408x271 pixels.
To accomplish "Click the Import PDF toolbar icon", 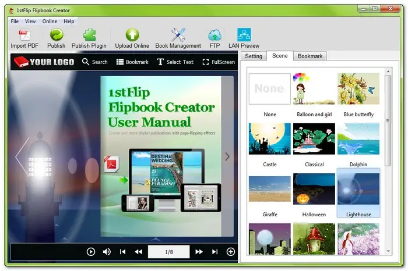I will tap(24, 35).
